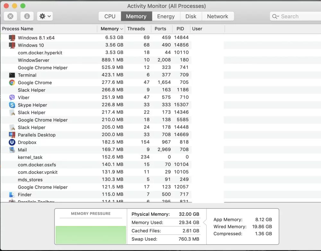The width and height of the screenshot is (321, 251).
Task: Open the Energy tab
Action: (166, 16)
